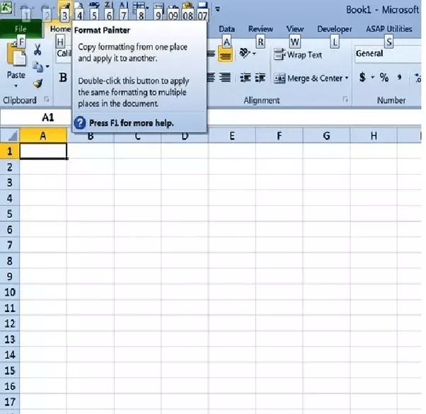Switch to the View tab
426x414 pixels.
pos(295,29)
